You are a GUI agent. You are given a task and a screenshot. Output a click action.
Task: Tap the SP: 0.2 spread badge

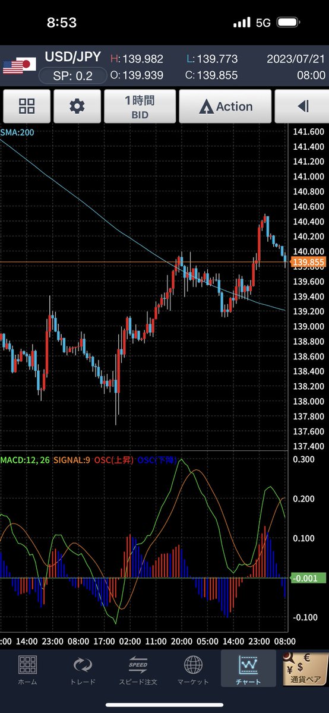click(72, 76)
